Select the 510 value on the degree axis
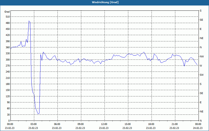The image size is (209, 131). point(8,17)
